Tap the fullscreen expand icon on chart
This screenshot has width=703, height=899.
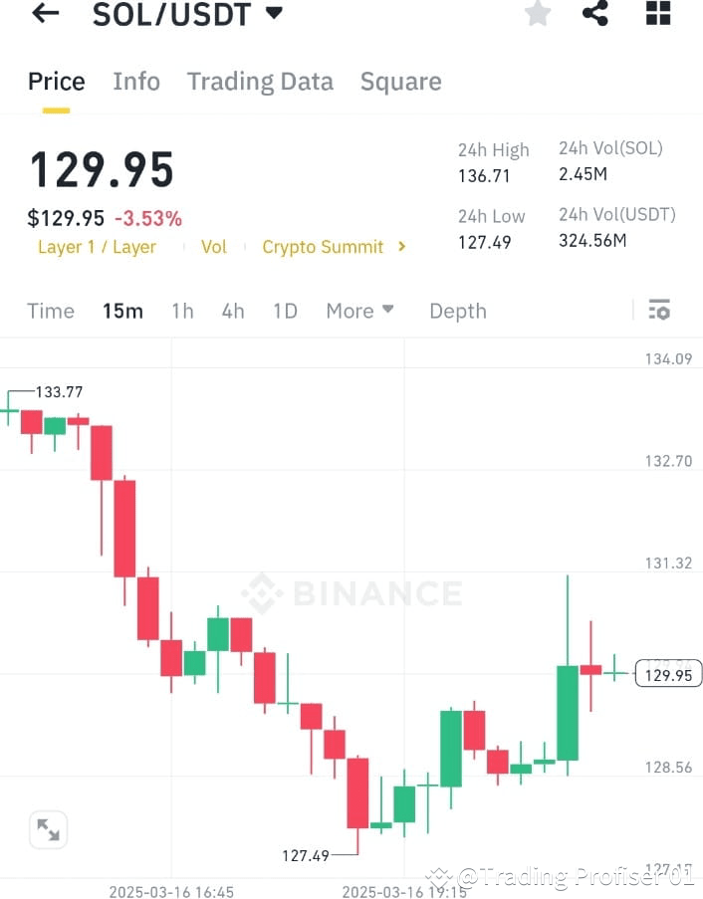coord(48,829)
